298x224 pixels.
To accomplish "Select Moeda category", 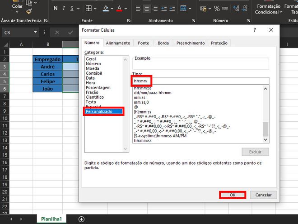I will [93, 69].
